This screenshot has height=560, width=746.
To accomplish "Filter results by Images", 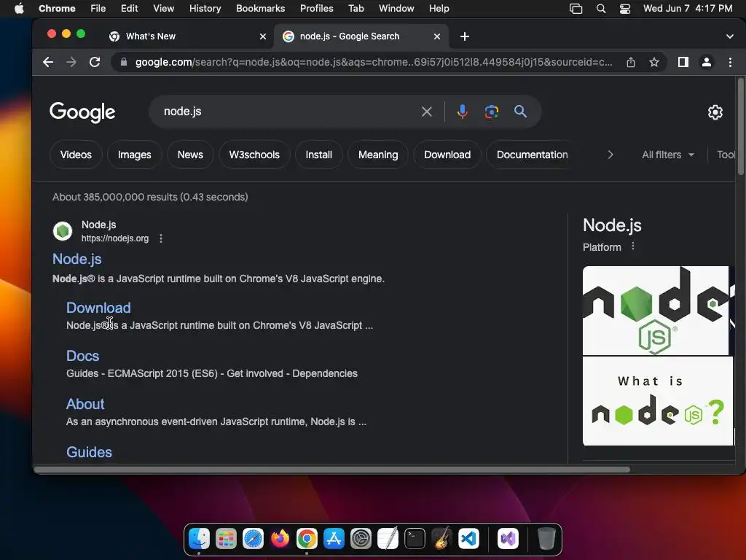I will (x=134, y=155).
